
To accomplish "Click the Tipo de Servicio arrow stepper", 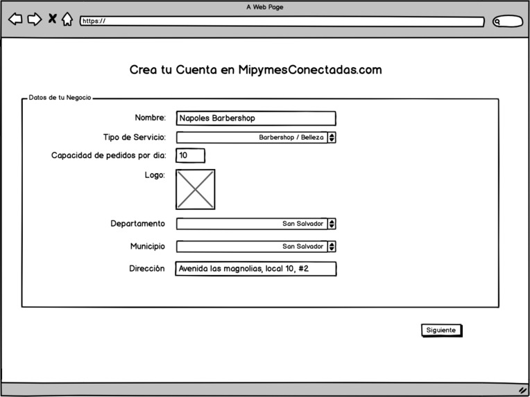I will click(332, 137).
